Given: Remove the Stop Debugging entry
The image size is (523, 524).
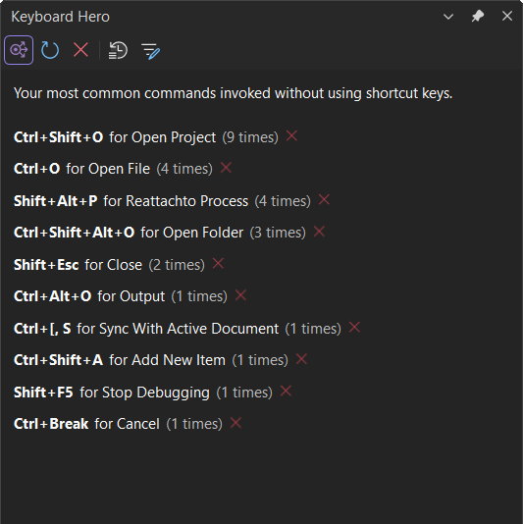Looking at the screenshot, I should point(286,391).
